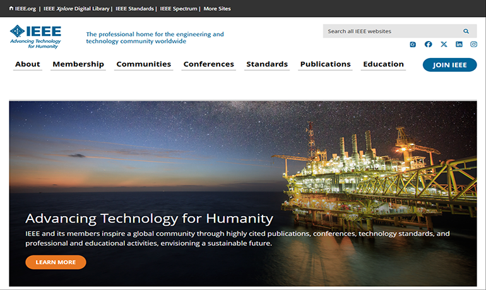Image resolution: width=486 pixels, height=290 pixels.
Task: Open the Conferences menu item
Action: [208, 64]
